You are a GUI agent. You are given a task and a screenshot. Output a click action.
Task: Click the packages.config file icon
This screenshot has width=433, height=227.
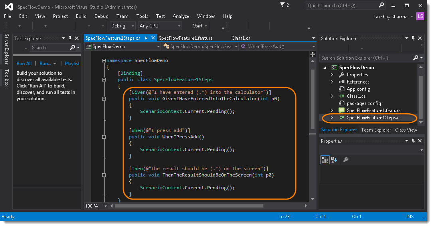[342, 103]
